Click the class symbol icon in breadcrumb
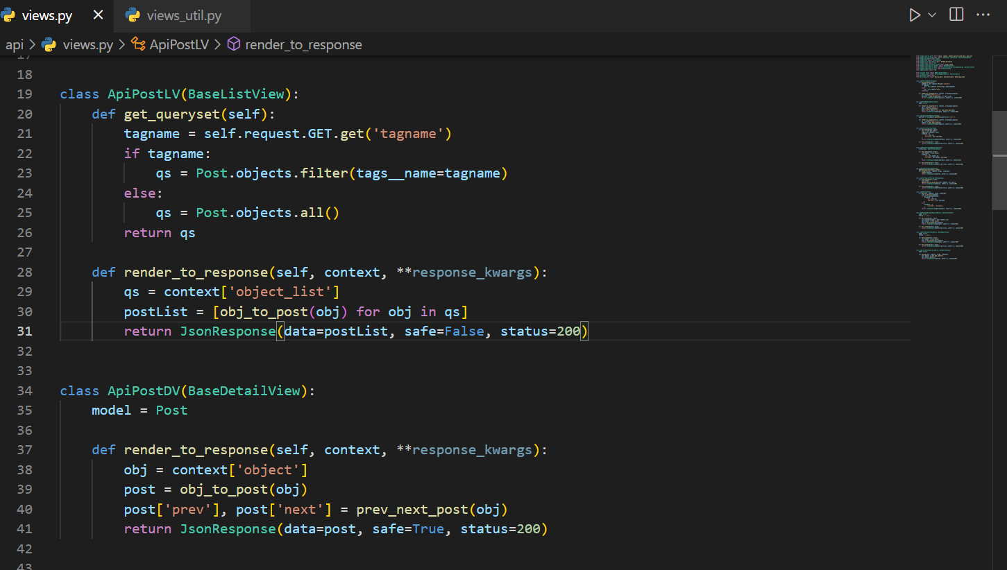 pos(138,44)
